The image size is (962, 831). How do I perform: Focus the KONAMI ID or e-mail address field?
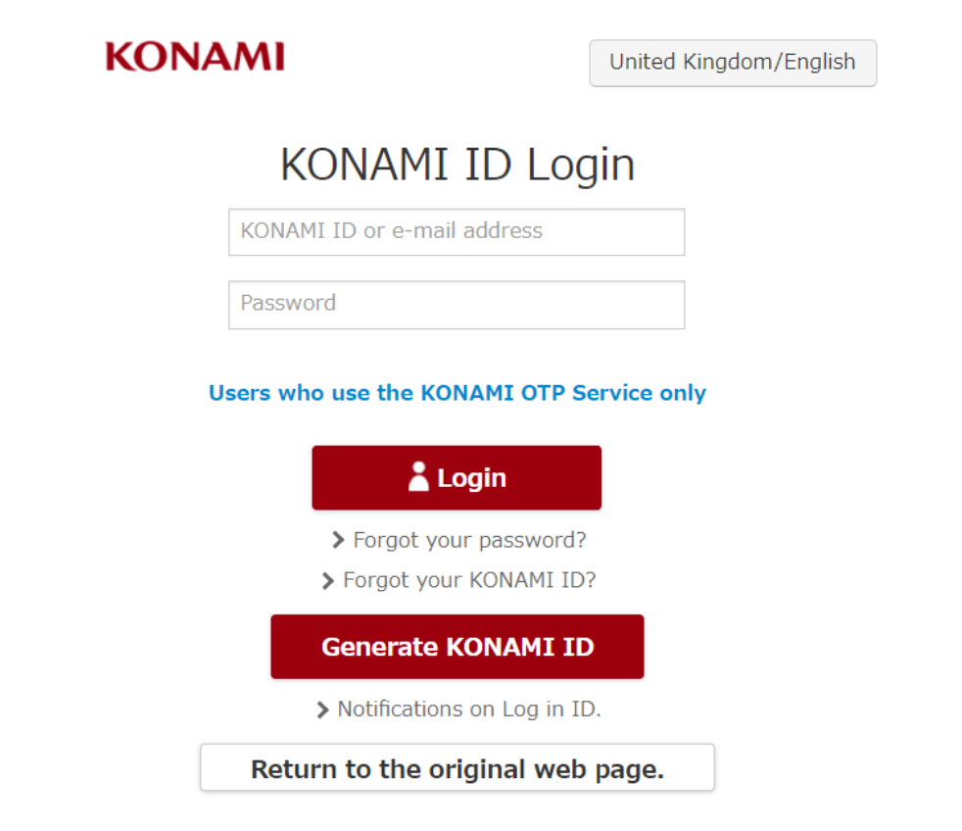(457, 232)
